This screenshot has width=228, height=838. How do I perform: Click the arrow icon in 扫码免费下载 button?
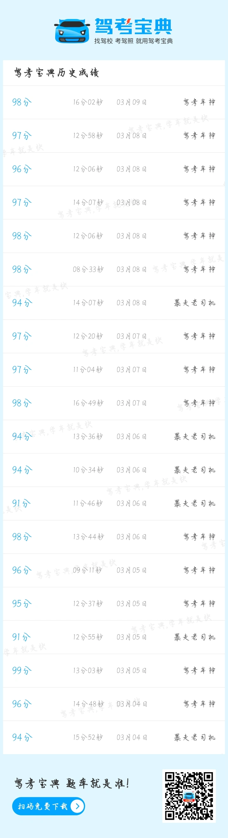[x=77, y=806]
